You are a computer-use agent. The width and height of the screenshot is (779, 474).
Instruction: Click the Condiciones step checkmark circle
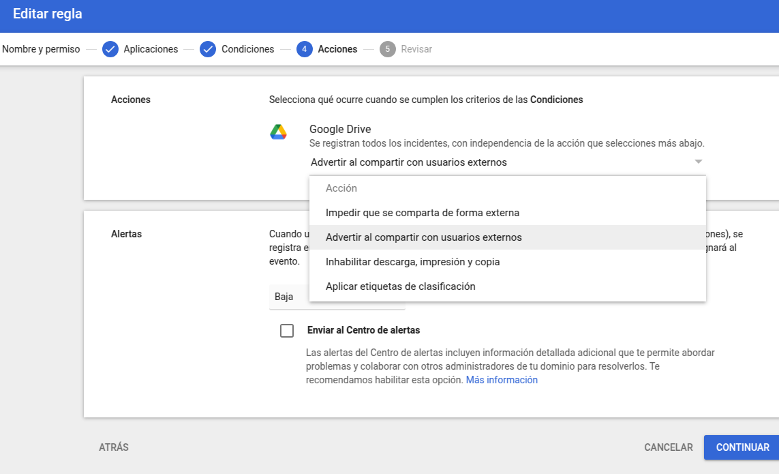(x=208, y=49)
